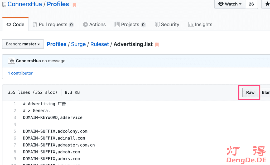The height and width of the screenshot is (165, 270).
Task: Click the ConnersHua avatar in commit bar
Action: point(11,61)
